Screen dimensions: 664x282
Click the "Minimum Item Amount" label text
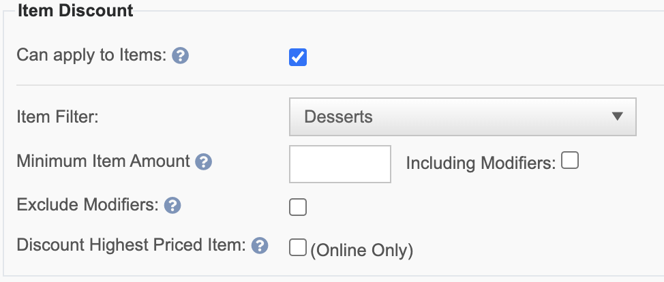click(103, 161)
